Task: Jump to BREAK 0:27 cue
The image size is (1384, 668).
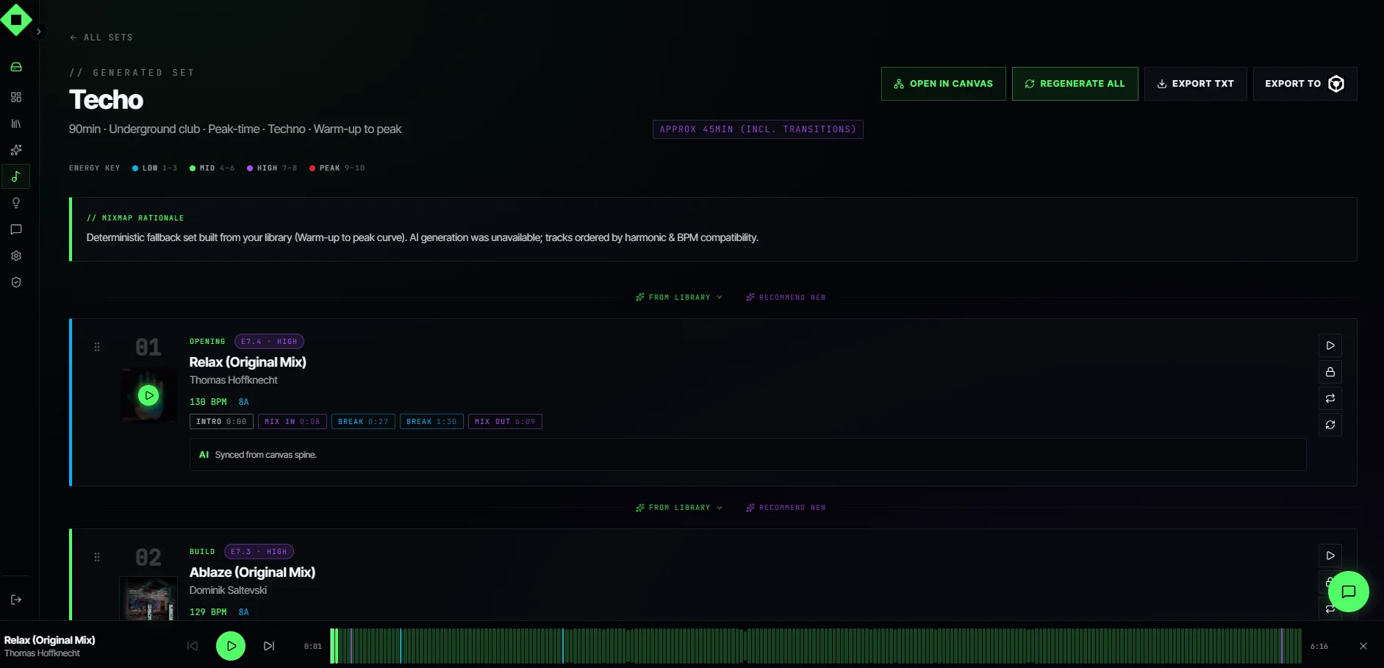Action: point(363,422)
